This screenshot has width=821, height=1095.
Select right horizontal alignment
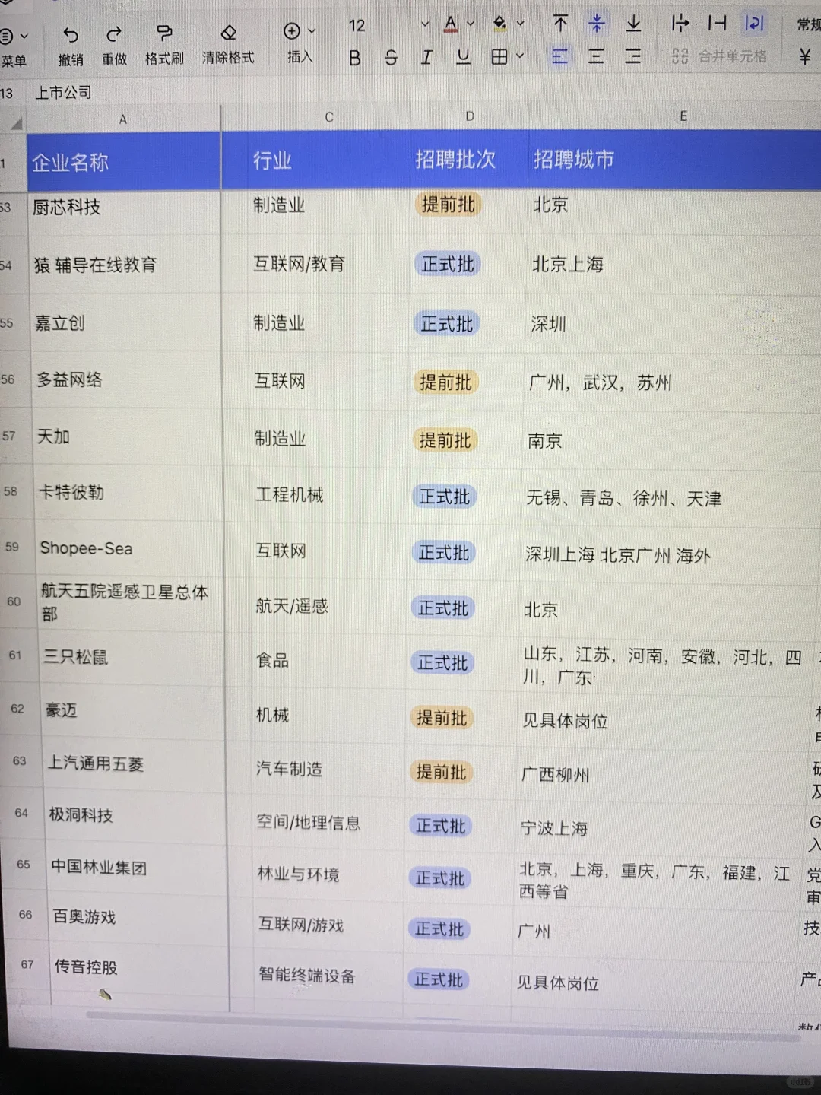click(633, 56)
